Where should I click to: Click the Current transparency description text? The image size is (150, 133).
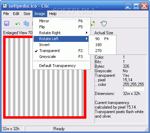click(x=119, y=109)
